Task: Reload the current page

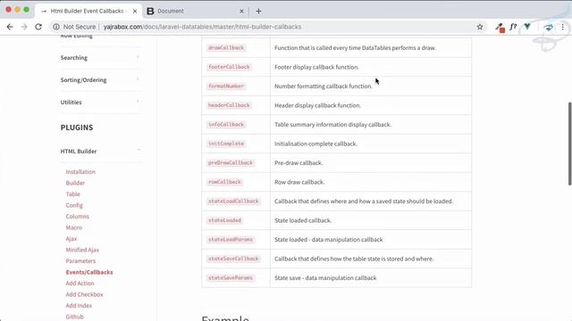Action: click(x=38, y=27)
